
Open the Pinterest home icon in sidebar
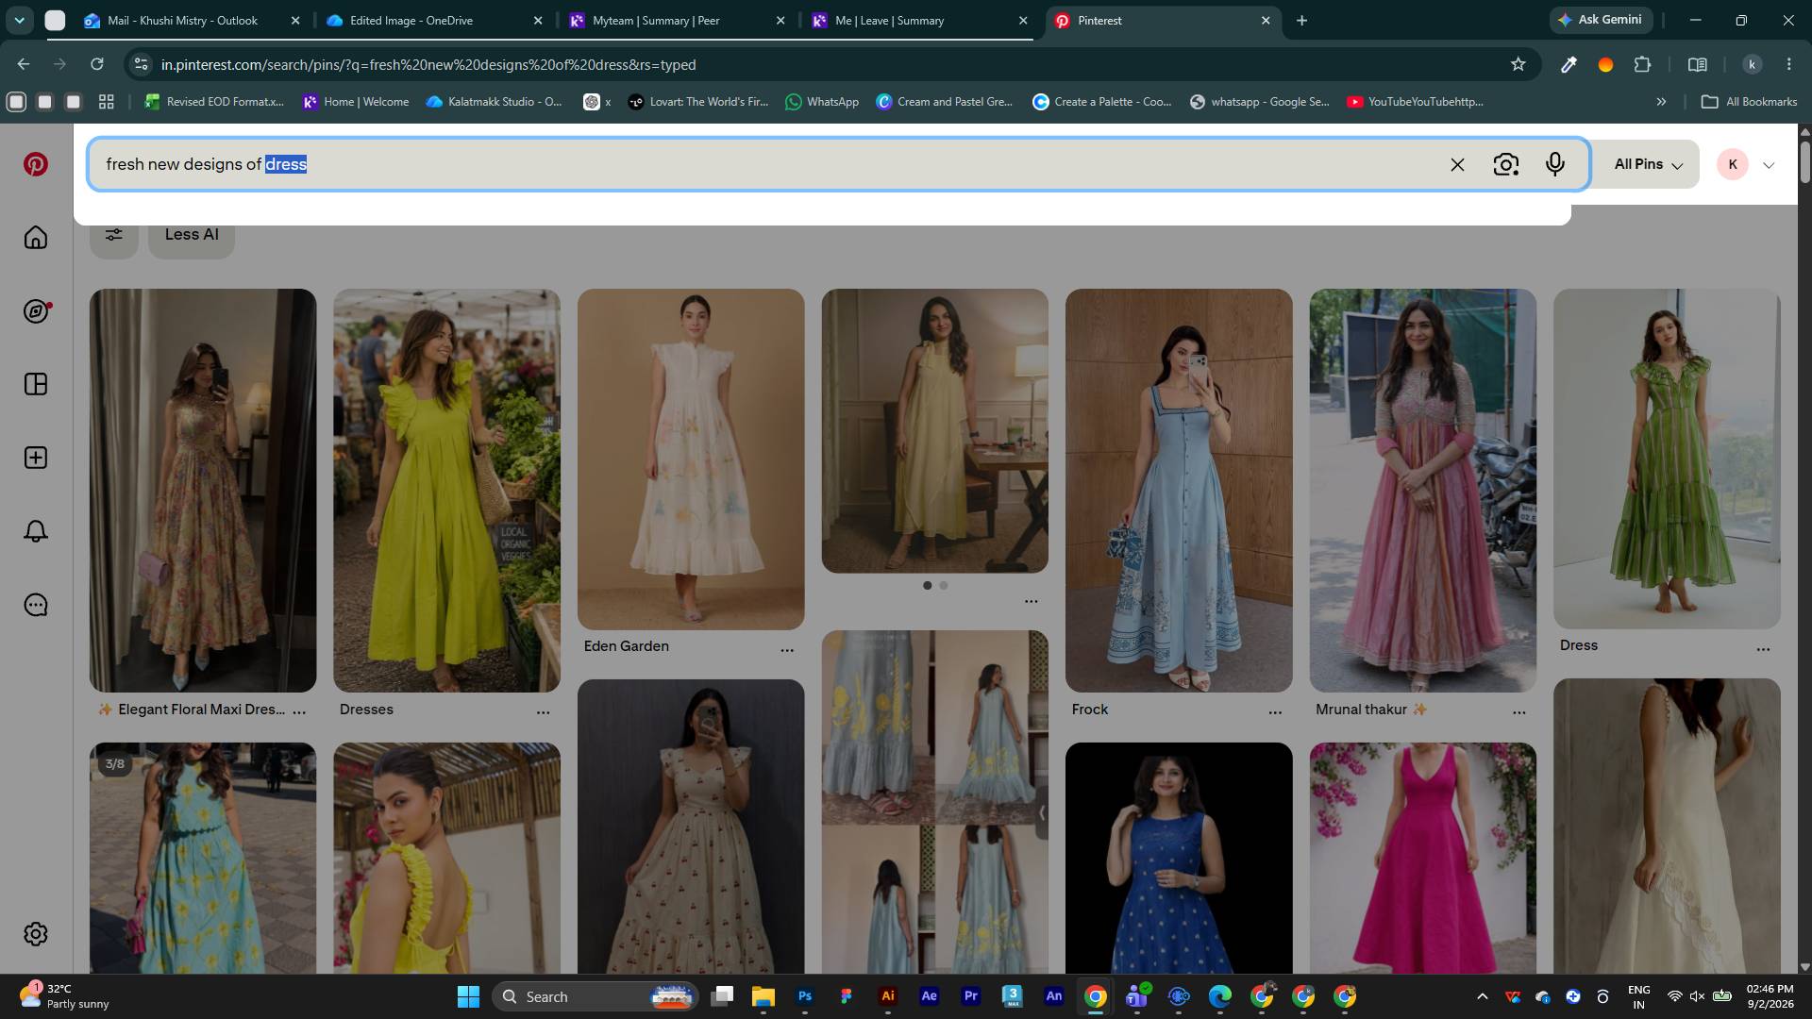click(x=36, y=237)
